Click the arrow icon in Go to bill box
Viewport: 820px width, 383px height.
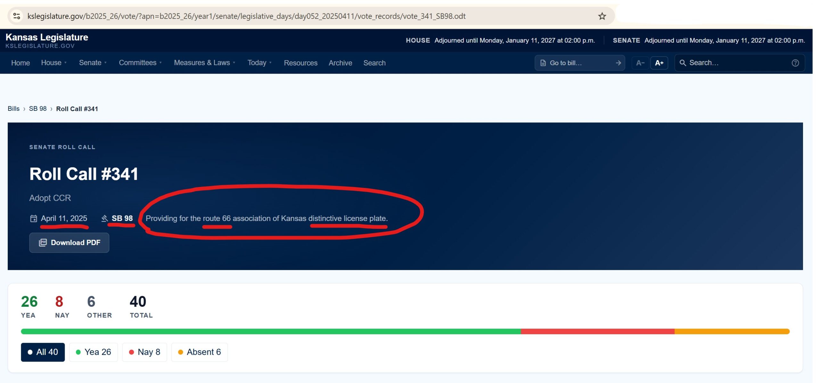(x=618, y=63)
